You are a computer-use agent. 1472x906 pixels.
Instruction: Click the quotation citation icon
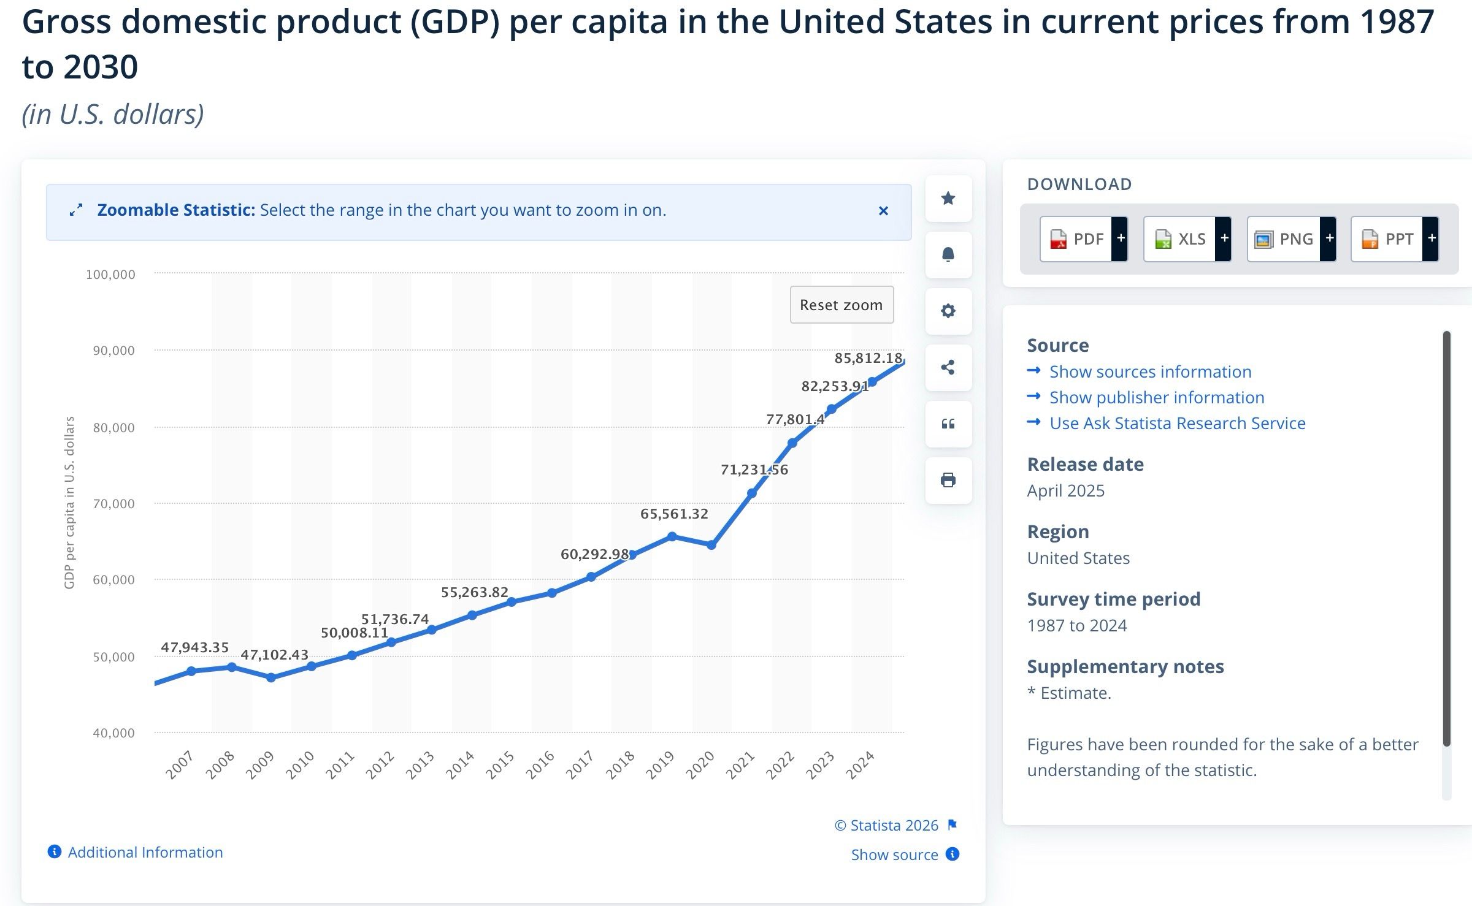click(x=948, y=424)
